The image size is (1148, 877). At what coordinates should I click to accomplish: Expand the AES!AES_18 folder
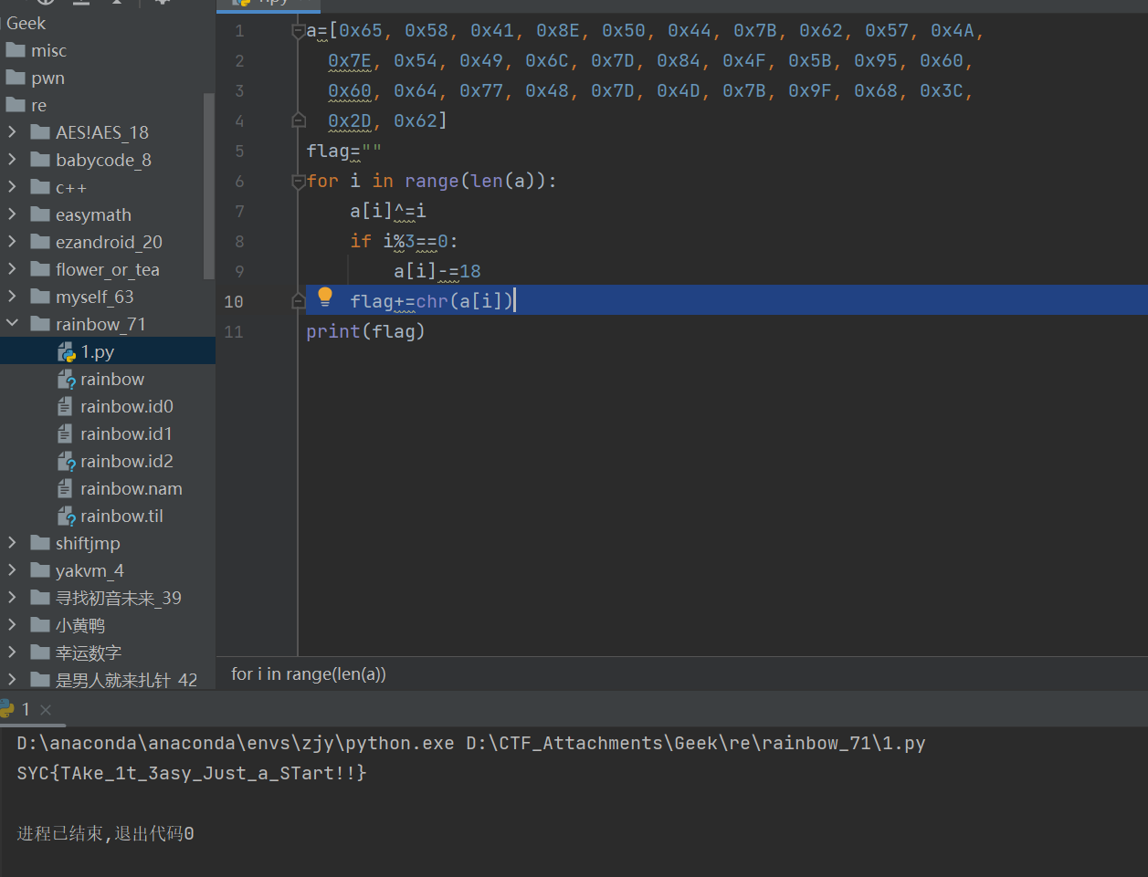tap(12, 132)
